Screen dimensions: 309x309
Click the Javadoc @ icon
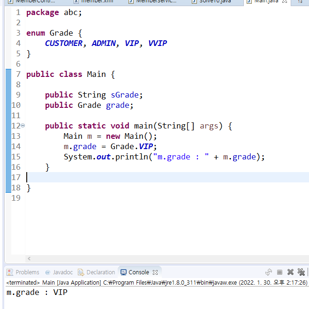(x=48, y=272)
